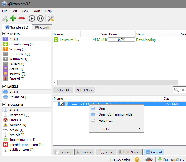
Task: Click the horizontal scrollbar in transfer list
Action: tap(118, 82)
